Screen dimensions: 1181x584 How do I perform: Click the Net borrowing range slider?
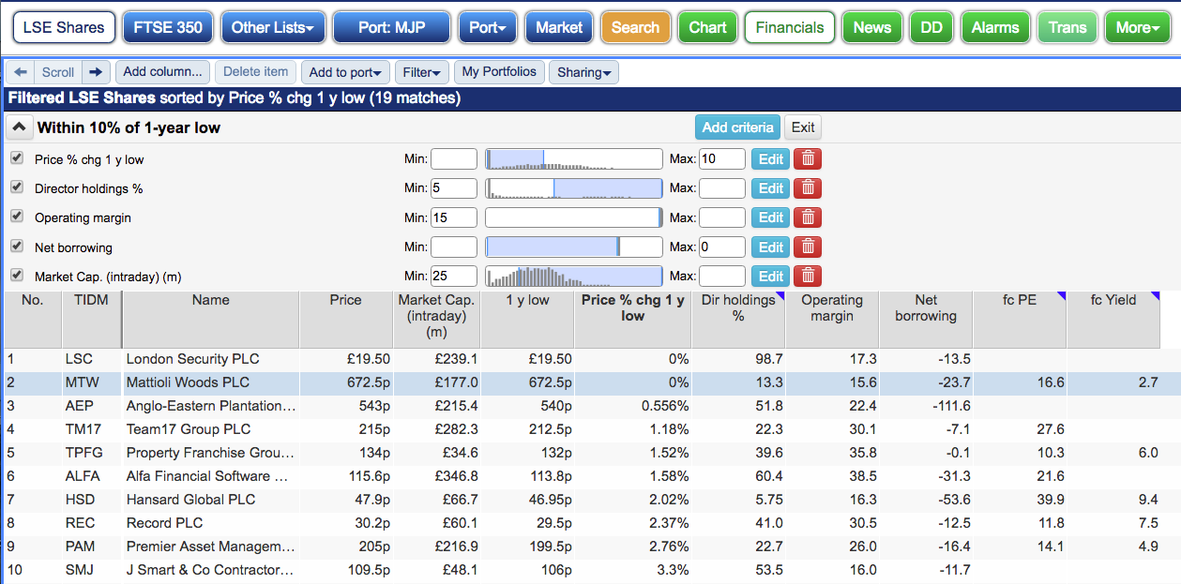573,247
